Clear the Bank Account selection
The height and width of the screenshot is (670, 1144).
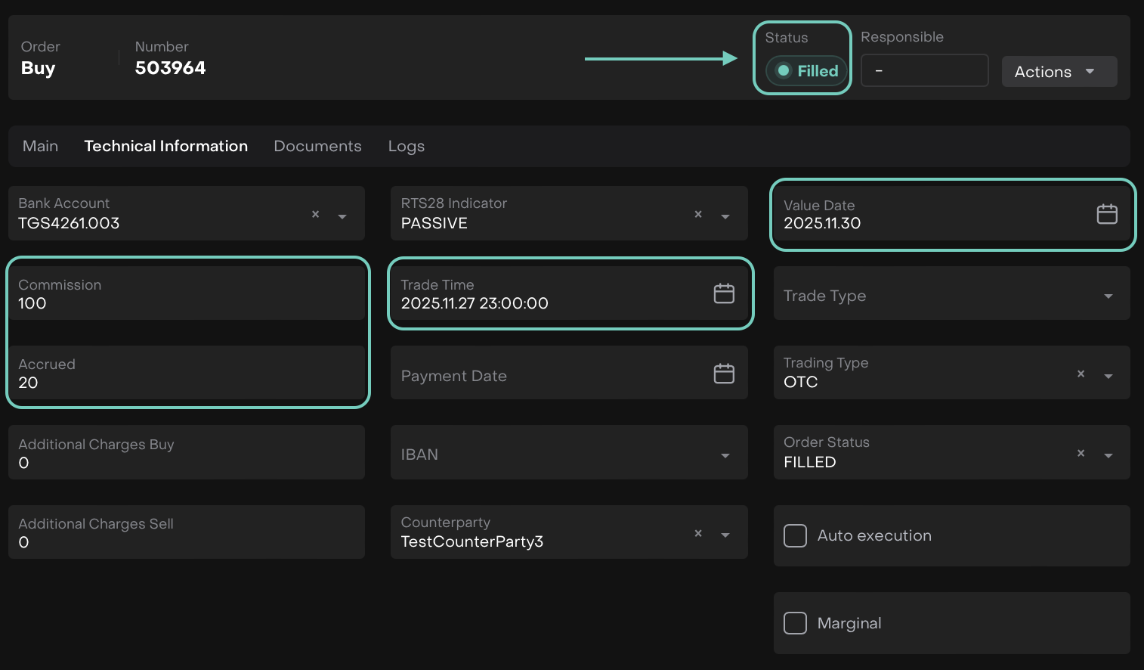click(x=316, y=215)
